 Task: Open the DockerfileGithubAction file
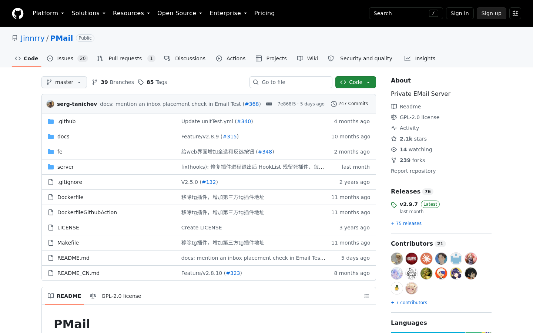[87, 212]
